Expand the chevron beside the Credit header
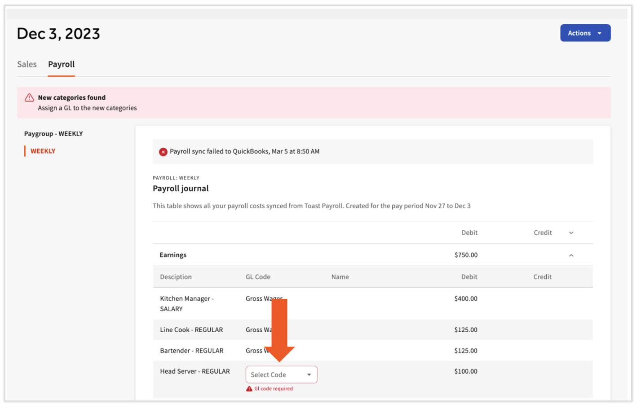This screenshot has height=405, width=637. pyautogui.click(x=571, y=233)
